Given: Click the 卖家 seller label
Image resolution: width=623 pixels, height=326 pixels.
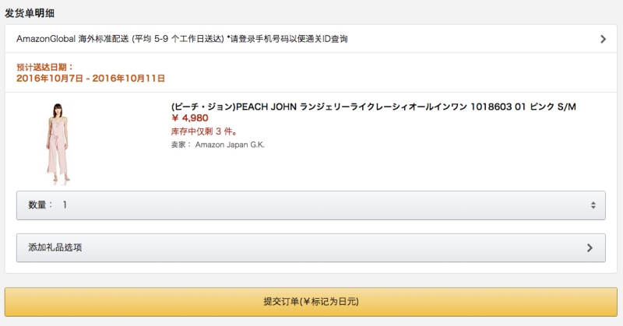Looking at the screenshot, I should click(181, 144).
